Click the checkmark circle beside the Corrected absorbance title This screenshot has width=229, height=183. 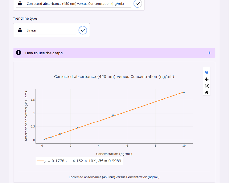(x=138, y=3)
